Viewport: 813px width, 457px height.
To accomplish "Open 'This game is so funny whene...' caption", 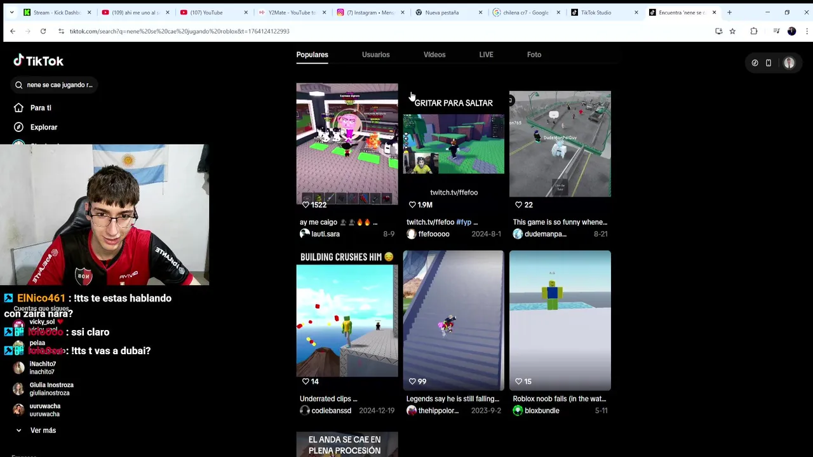I will pyautogui.click(x=560, y=222).
